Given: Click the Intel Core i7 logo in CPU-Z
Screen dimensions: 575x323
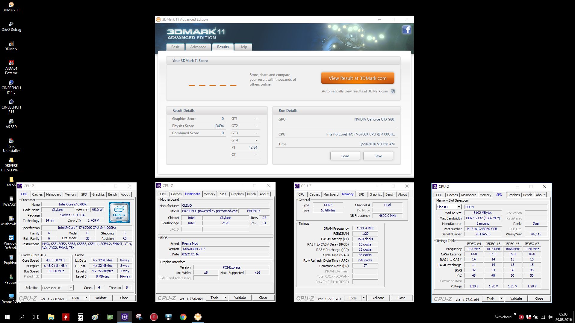Looking at the screenshot, I should (x=119, y=212).
